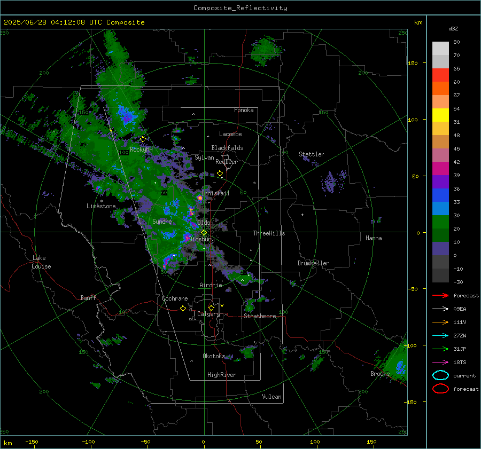Click the Stettler town label

[x=312, y=154]
